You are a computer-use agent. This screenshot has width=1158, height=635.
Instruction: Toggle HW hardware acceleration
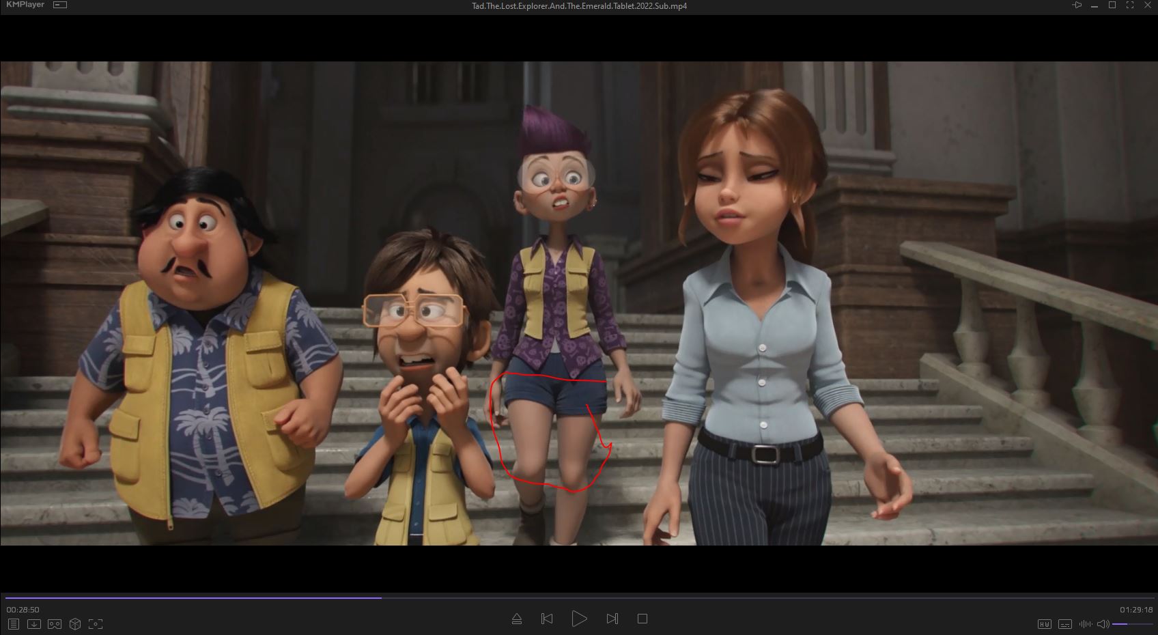(x=1044, y=624)
